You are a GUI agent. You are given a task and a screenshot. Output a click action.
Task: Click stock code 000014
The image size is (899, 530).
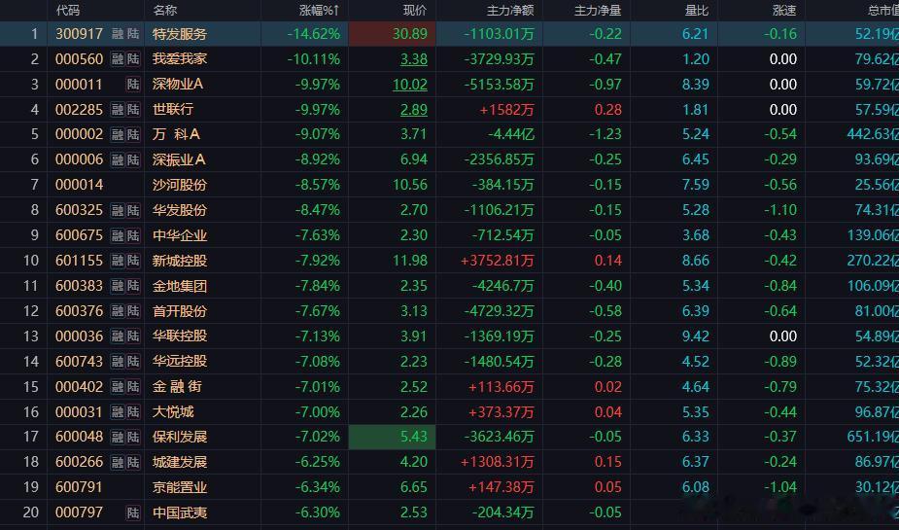(x=79, y=185)
